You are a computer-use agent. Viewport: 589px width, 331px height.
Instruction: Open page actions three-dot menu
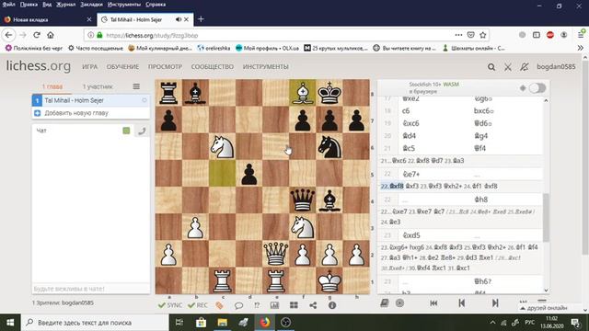click(458, 35)
